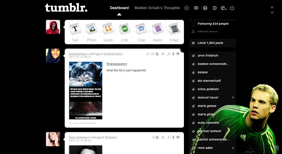Create a new Link post
Screen dimensions: 282x154
(x=125, y=32)
